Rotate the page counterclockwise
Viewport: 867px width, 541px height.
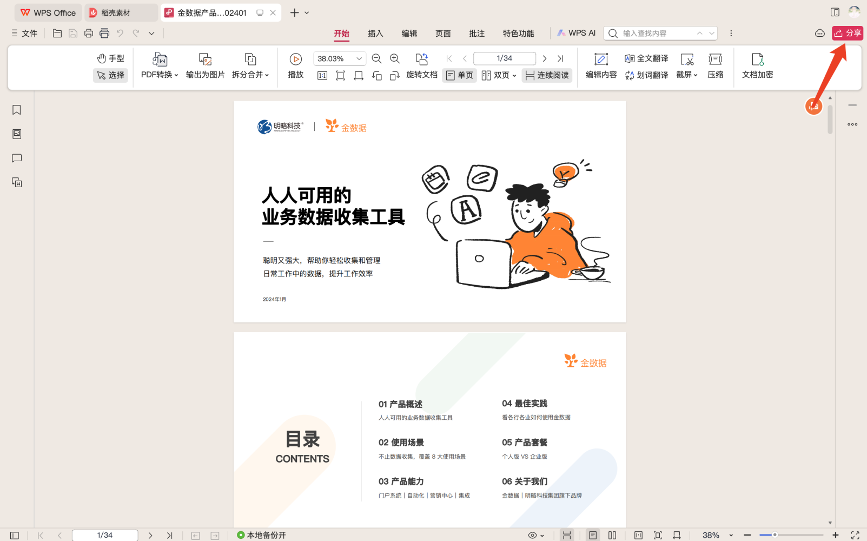377,76
